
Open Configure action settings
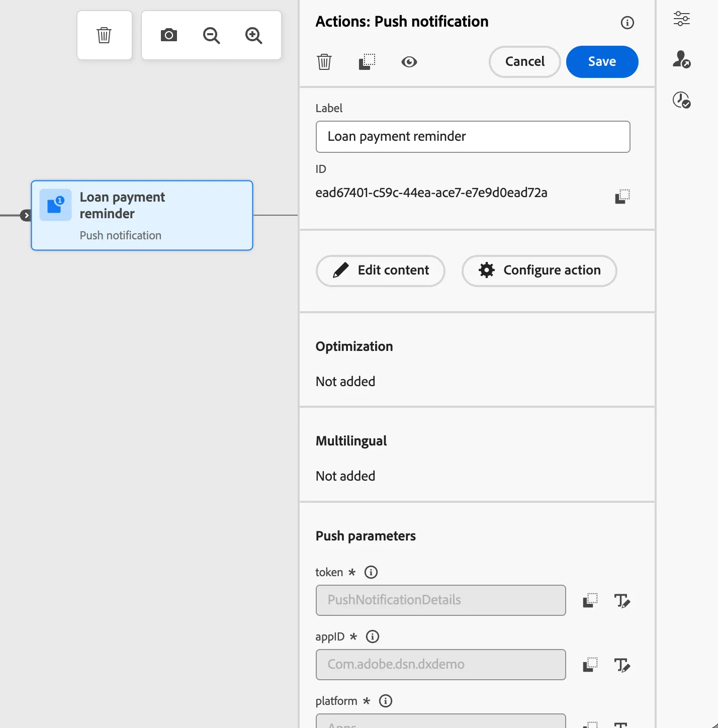(x=540, y=270)
